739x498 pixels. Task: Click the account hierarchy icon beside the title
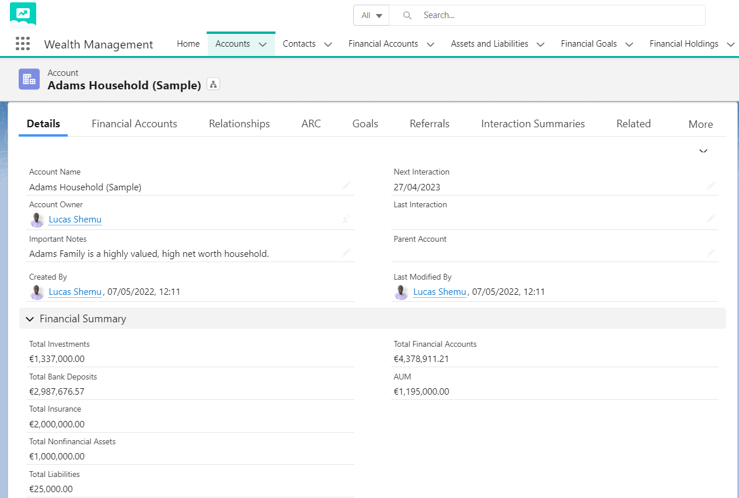click(213, 84)
